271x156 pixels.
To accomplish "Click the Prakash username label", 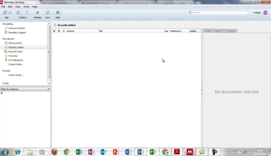I will point(257,13).
